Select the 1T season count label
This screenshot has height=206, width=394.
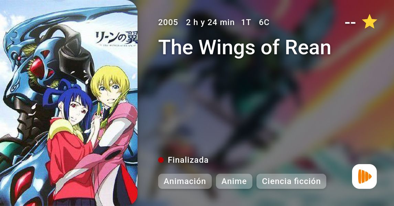[246, 22]
